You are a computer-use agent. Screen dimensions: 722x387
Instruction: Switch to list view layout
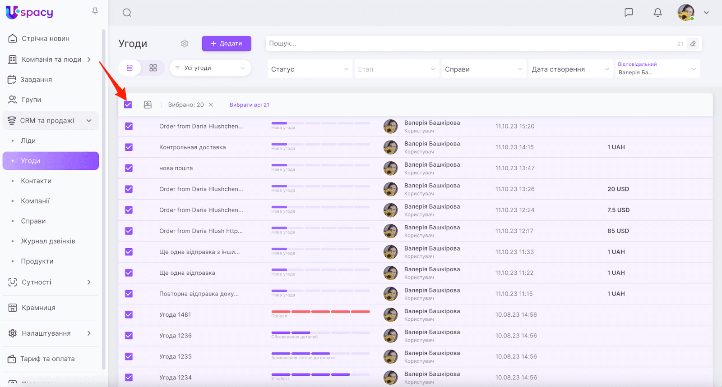pos(130,68)
